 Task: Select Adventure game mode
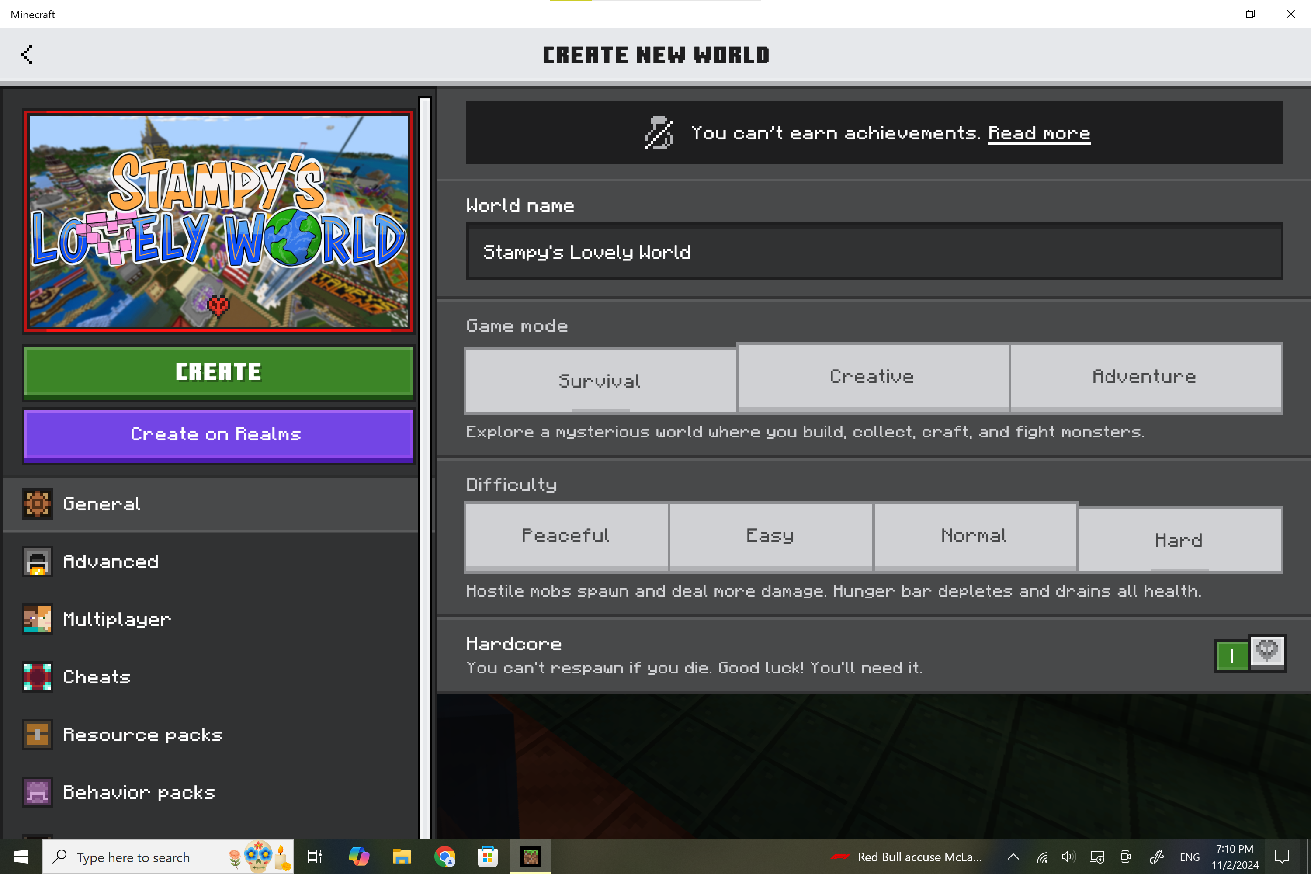pyautogui.click(x=1145, y=377)
